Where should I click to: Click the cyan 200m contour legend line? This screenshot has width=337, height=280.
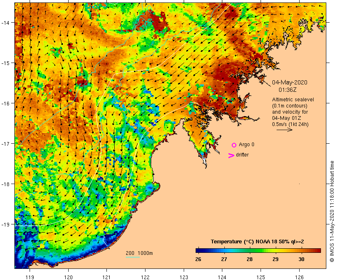(133, 257)
